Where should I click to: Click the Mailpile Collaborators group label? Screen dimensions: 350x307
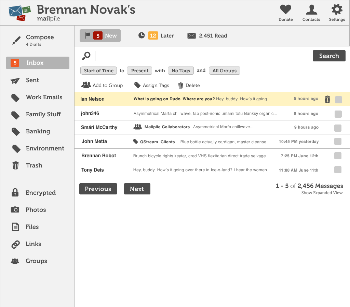tap(167, 127)
